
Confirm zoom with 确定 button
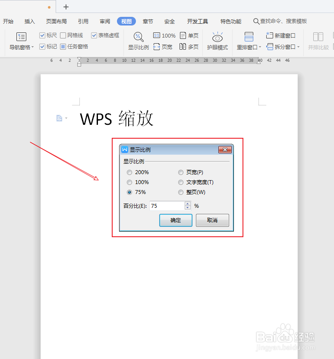coord(176,220)
